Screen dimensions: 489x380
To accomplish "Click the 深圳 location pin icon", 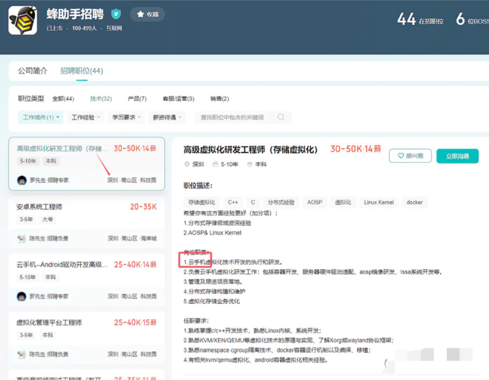I will tap(187, 164).
